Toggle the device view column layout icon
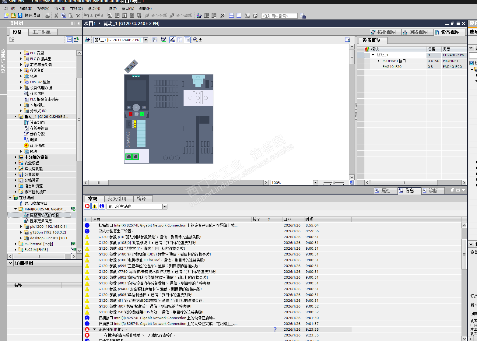This screenshot has width=477, height=341. (187, 40)
